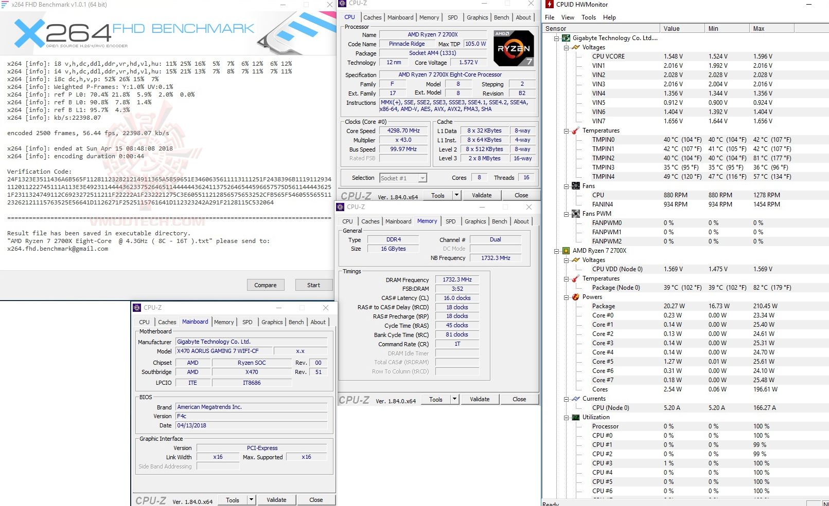Collapse the Fans PWM node

(x=566, y=214)
